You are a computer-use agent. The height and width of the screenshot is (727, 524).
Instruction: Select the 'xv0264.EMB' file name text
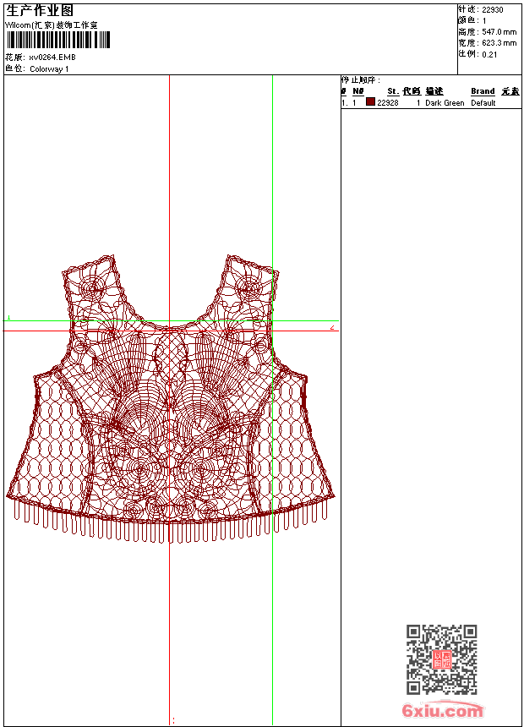pyautogui.click(x=52, y=57)
